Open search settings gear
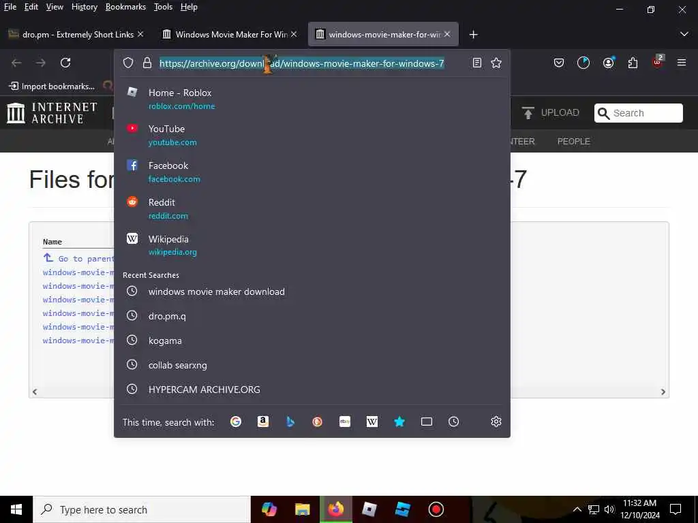Image resolution: width=698 pixels, height=523 pixels. [496, 421]
